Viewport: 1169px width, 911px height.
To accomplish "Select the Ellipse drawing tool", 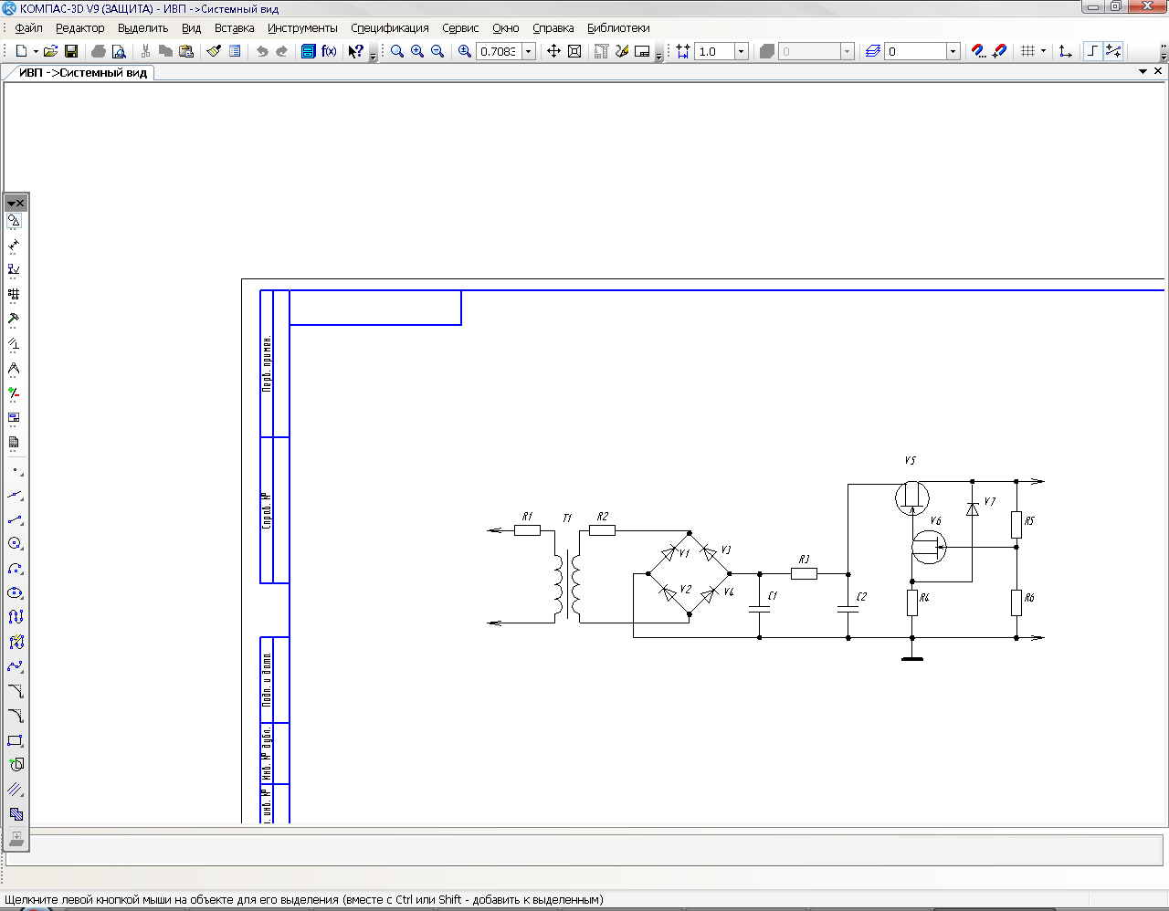I will coord(15,592).
